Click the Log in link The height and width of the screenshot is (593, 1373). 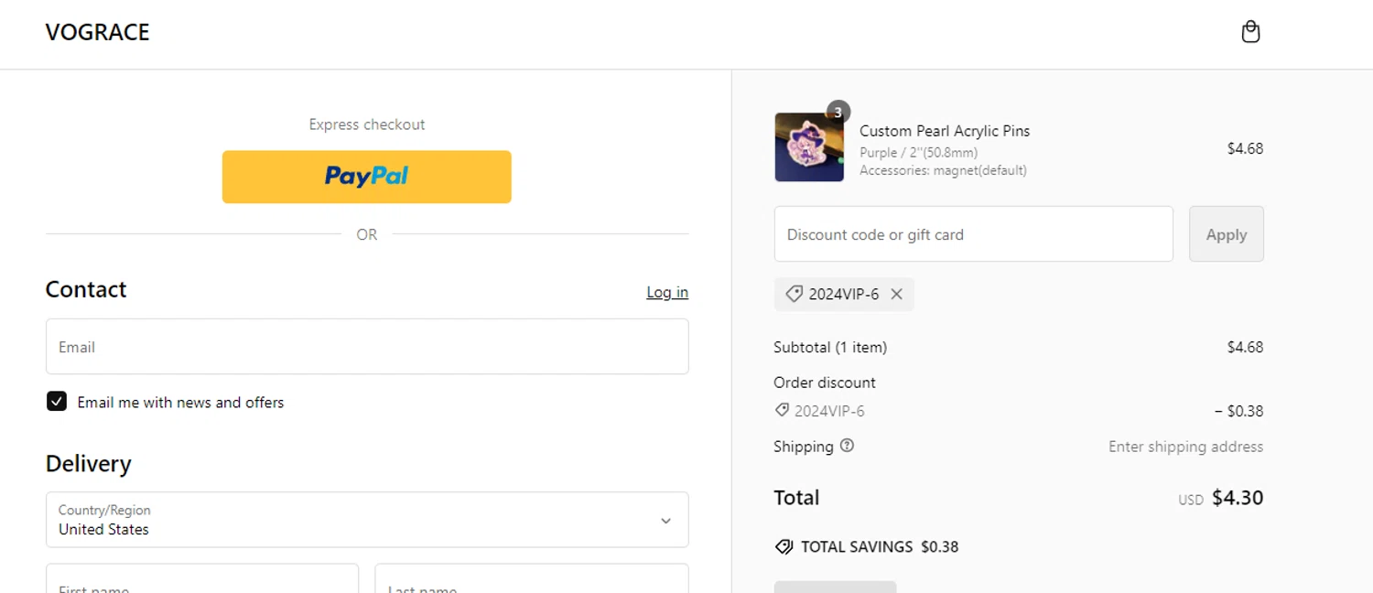tap(667, 293)
